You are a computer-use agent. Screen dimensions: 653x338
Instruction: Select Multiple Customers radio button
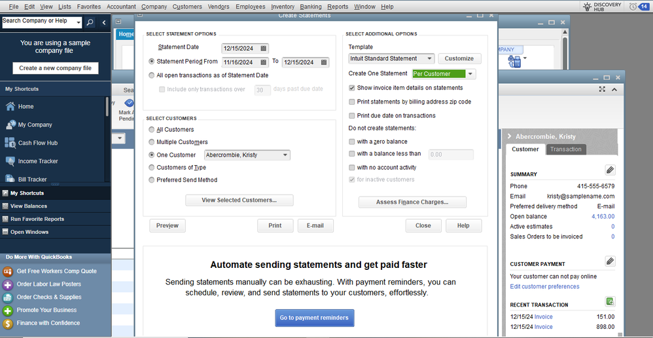click(152, 142)
